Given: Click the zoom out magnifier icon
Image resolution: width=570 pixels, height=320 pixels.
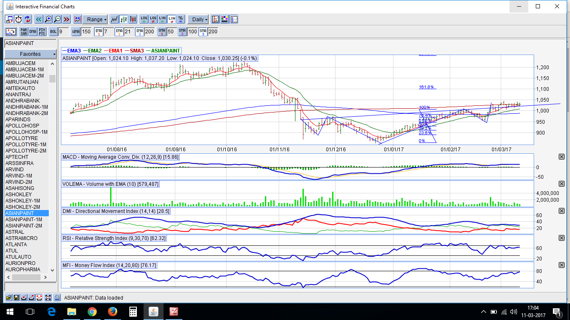Looking at the screenshot, I should pos(57,20).
